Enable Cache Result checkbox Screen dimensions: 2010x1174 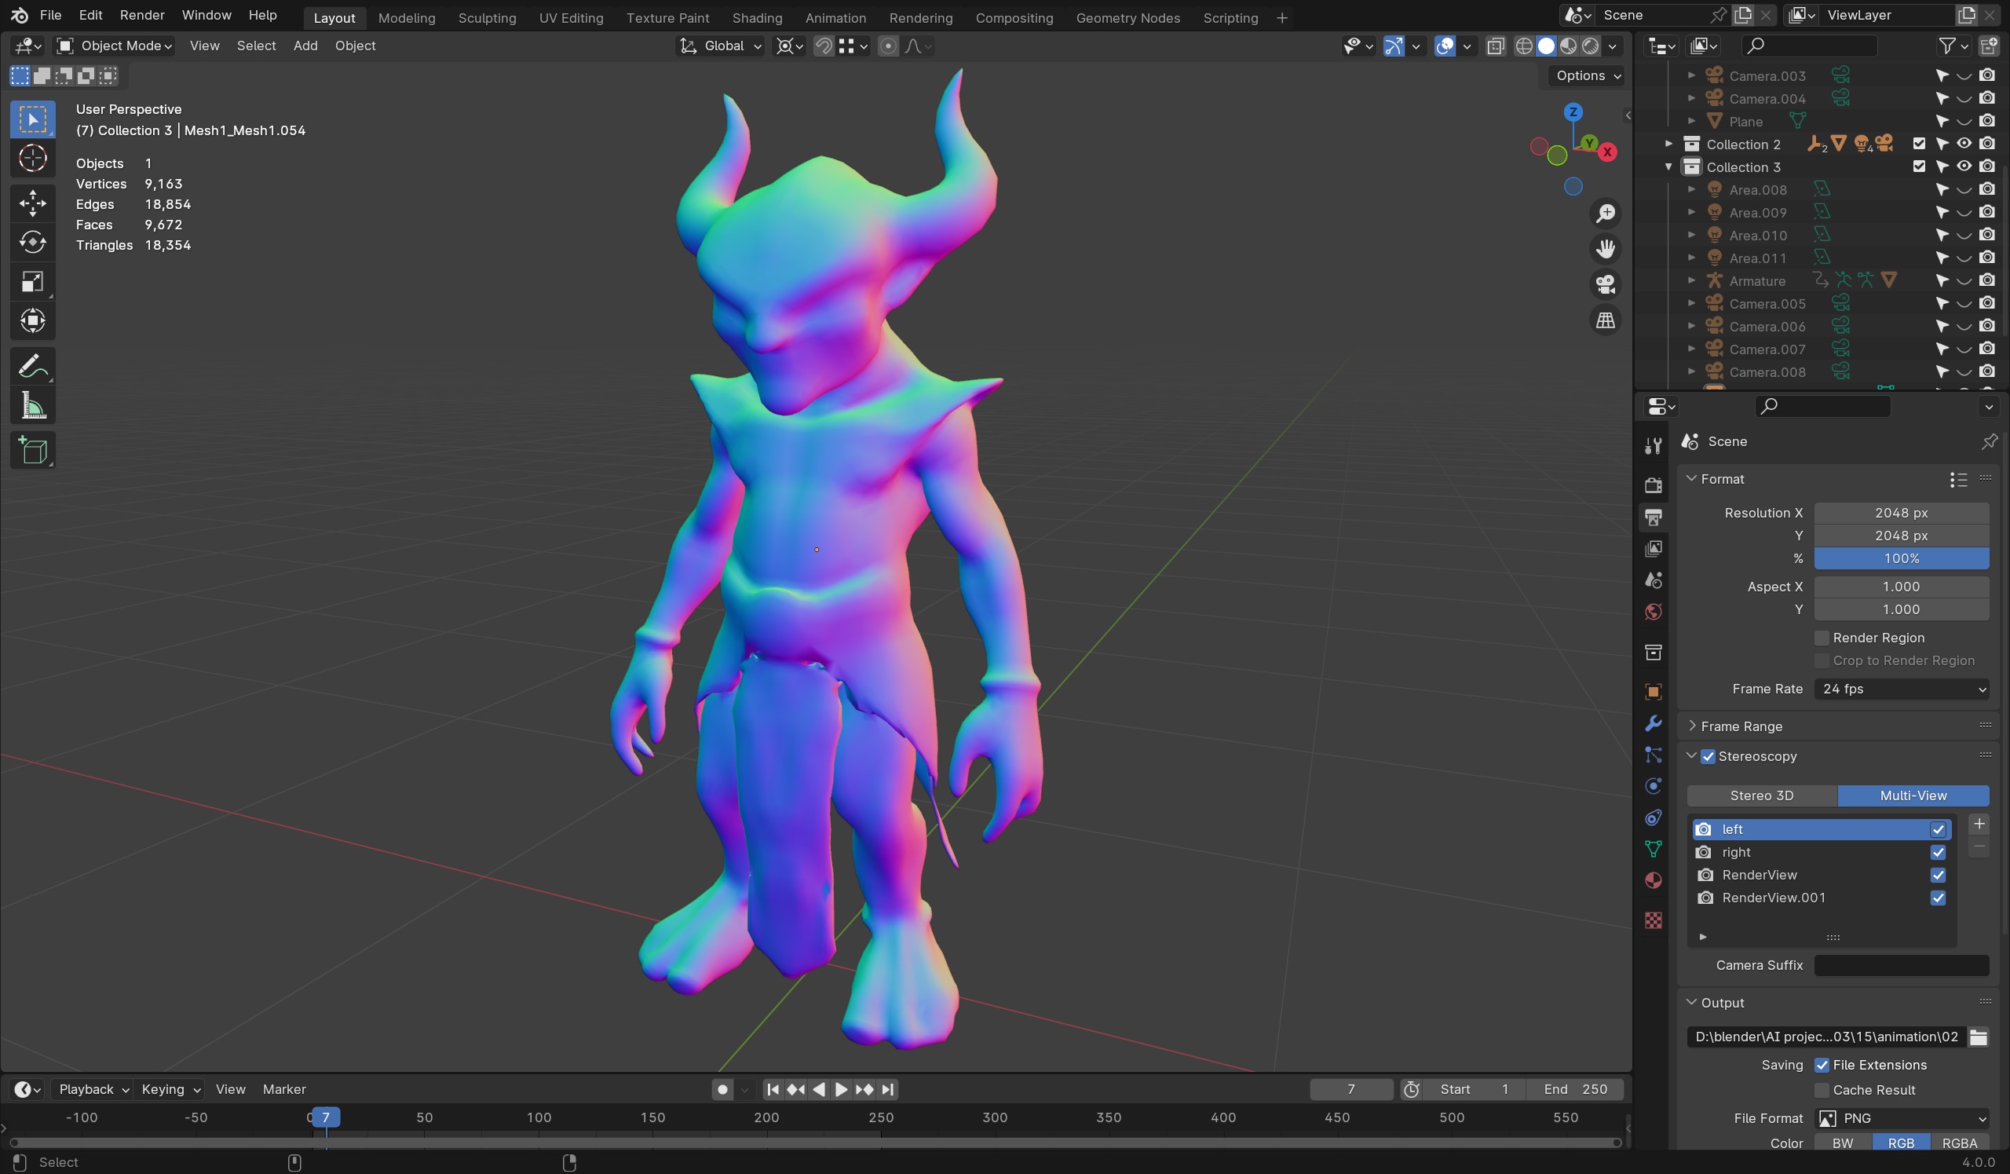click(1822, 1090)
